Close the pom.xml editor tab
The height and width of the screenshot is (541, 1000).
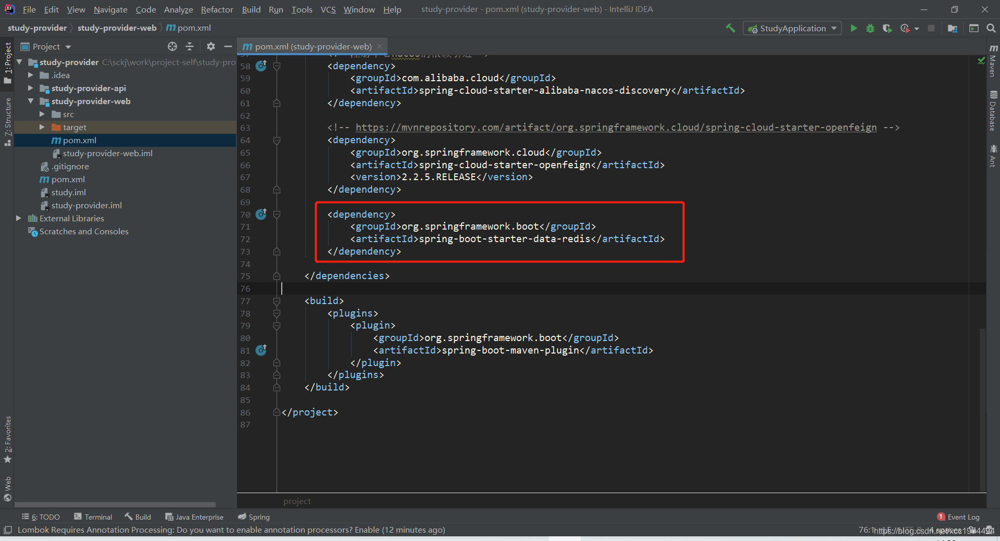(x=380, y=46)
